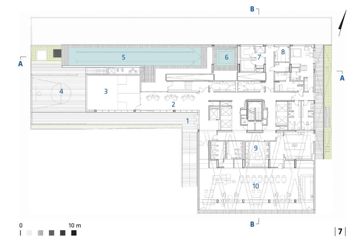The width and height of the screenshot is (357, 245).
Task: Select label 10 in dining area
Action: 256,186
